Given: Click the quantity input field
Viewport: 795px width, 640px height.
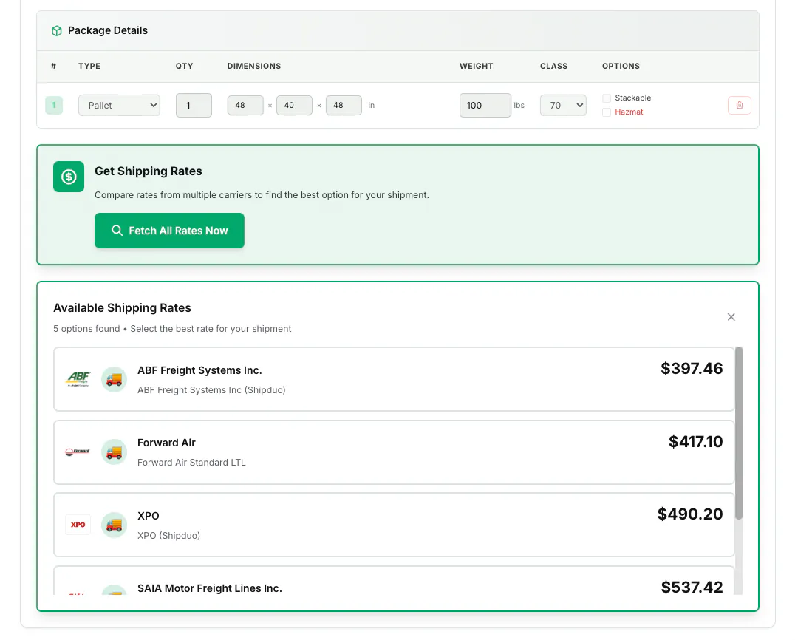Looking at the screenshot, I should coord(194,106).
